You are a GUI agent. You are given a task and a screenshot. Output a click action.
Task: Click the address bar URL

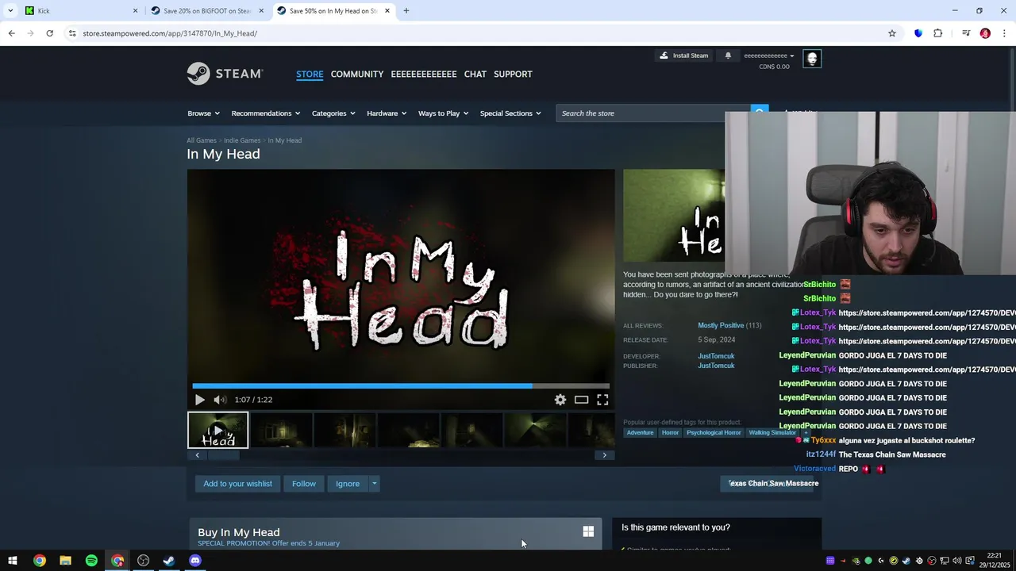tap(170, 33)
